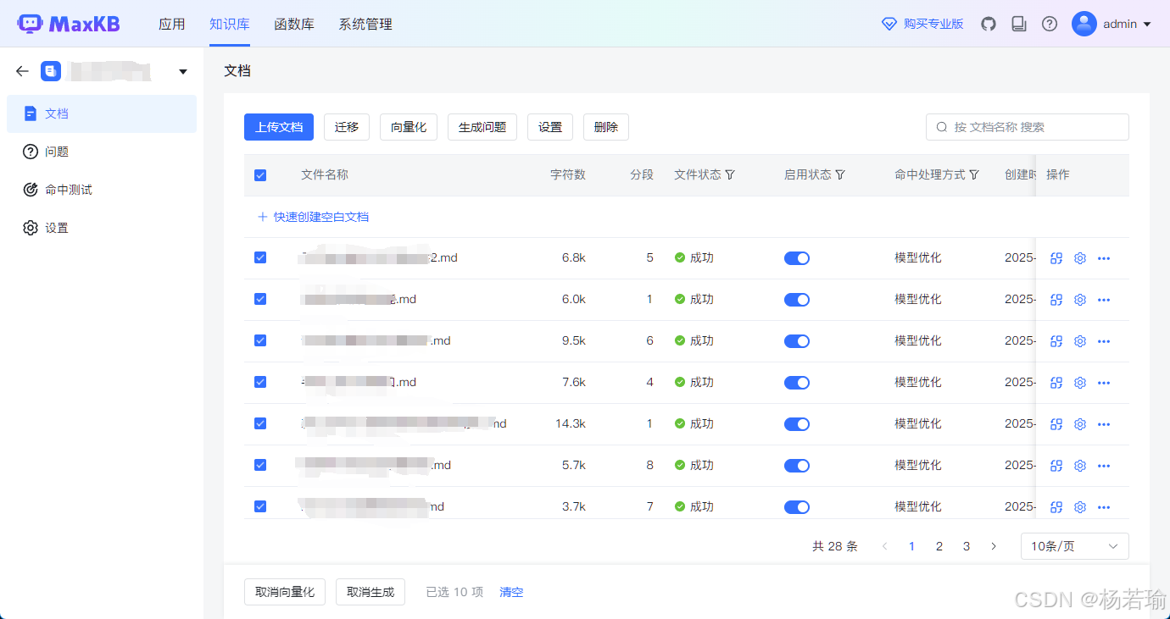1170x619 pixels.
Task: Select 文档 in the sidebar
Action: (102, 113)
